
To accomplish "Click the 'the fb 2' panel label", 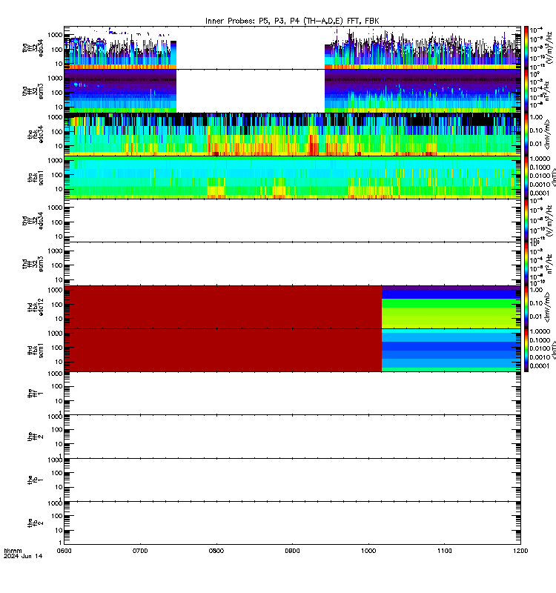I will click(36, 523).
